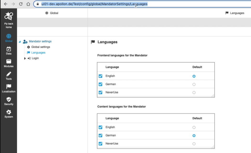
Task: Uncheck English in Frontend languages
Action: [x=100, y=76]
